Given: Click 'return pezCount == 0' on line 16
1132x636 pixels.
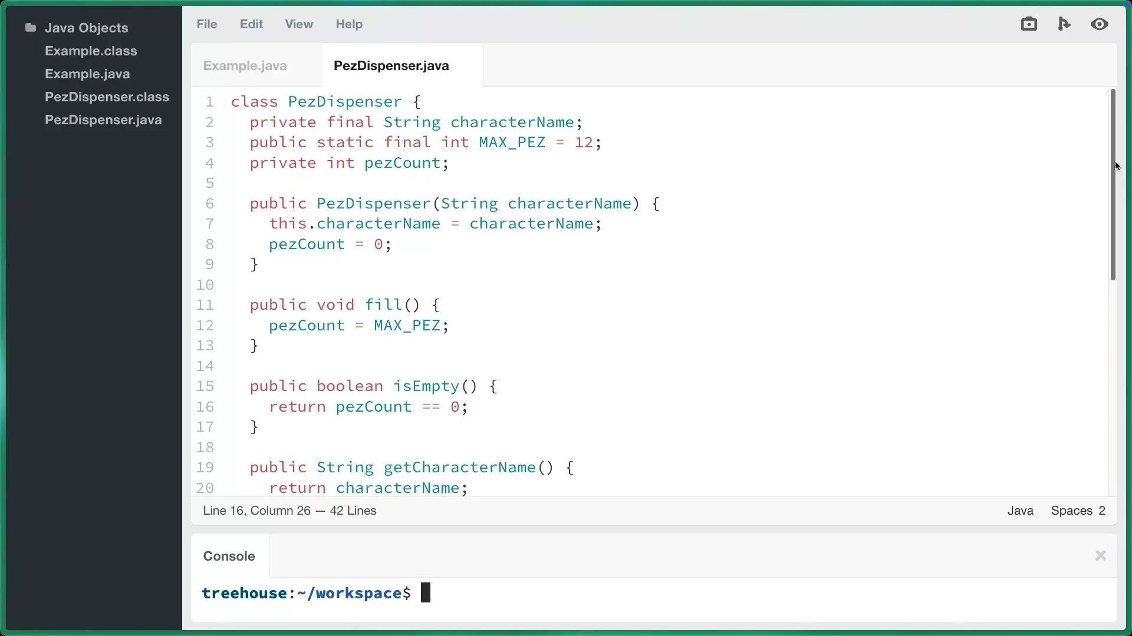Looking at the screenshot, I should tap(364, 406).
